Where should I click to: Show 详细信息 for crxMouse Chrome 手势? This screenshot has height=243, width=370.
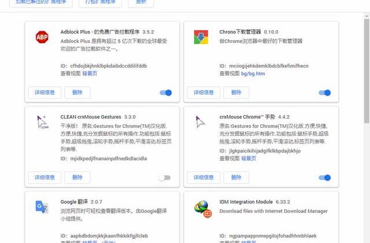tap(203, 178)
